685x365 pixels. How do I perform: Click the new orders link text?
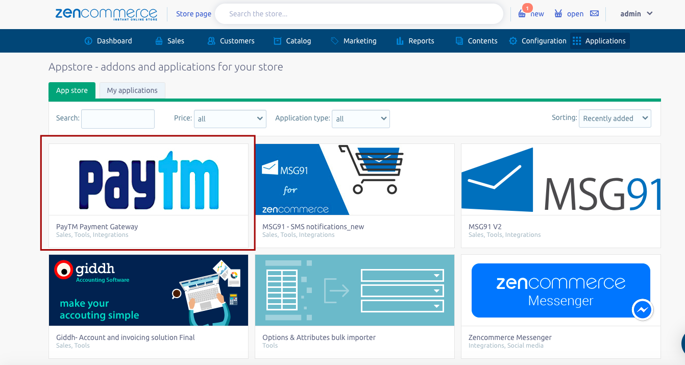tap(537, 14)
